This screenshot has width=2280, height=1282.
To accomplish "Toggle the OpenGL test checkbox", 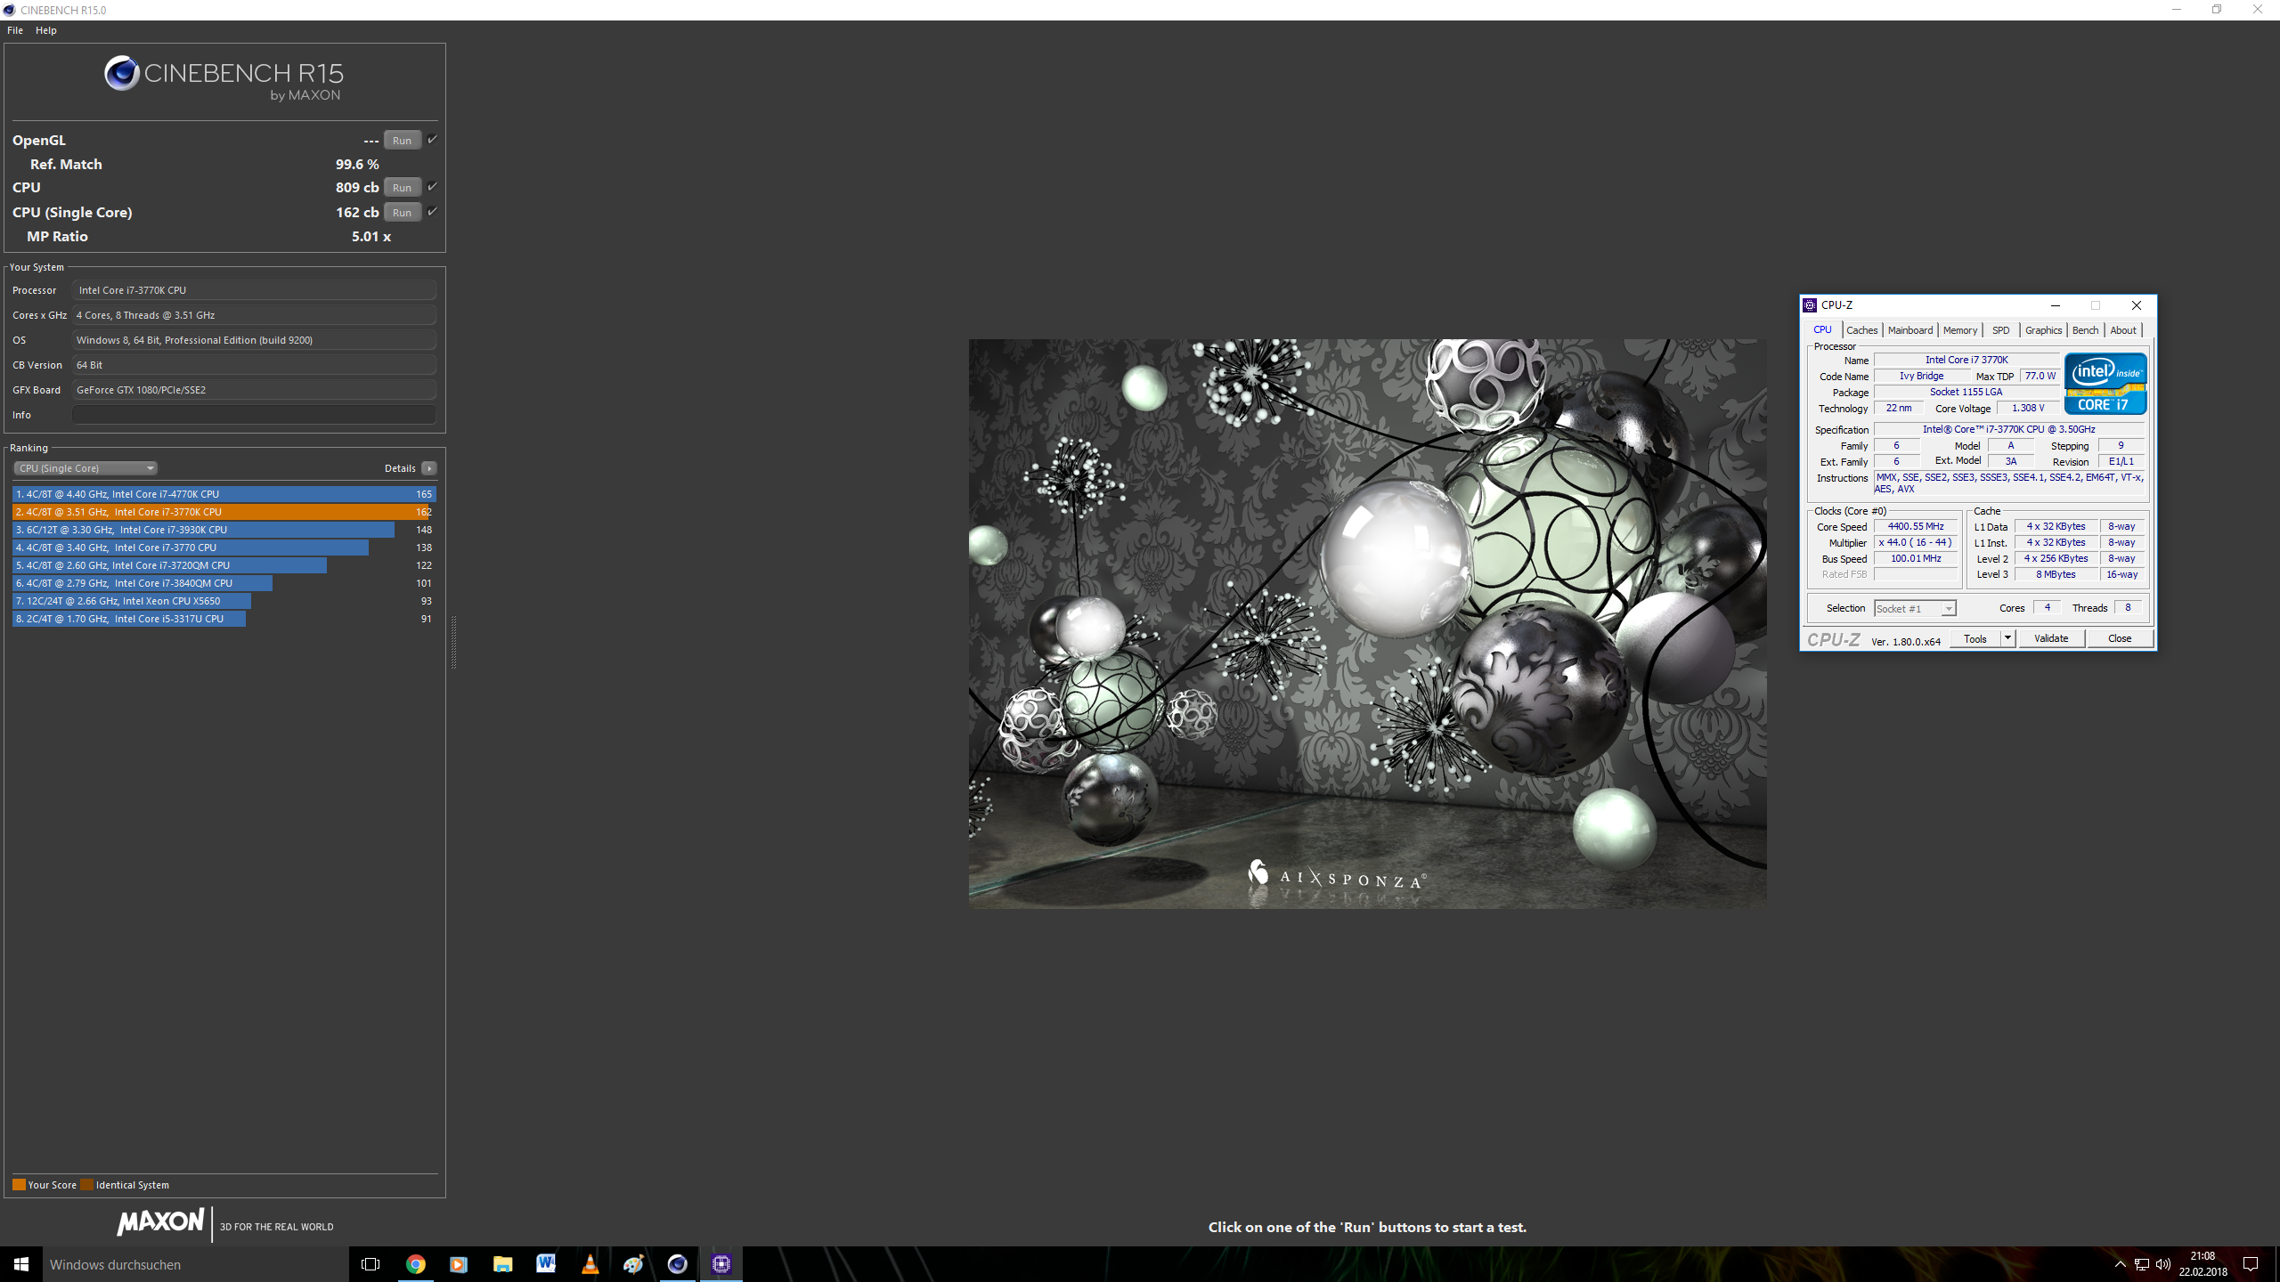I will click(432, 139).
